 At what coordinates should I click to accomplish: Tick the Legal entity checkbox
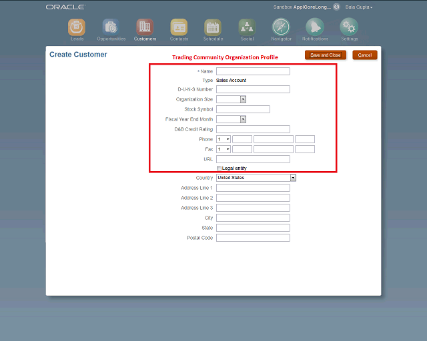pos(219,168)
